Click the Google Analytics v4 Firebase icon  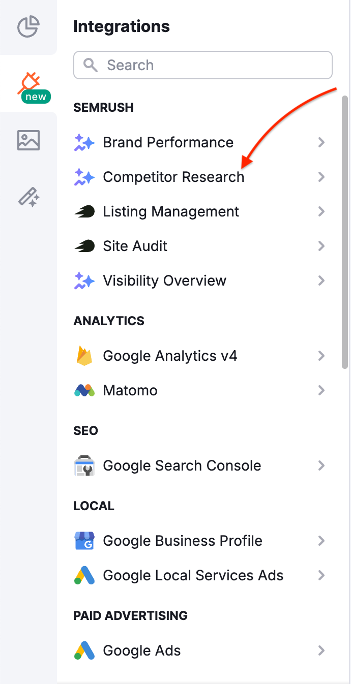pyautogui.click(x=84, y=356)
